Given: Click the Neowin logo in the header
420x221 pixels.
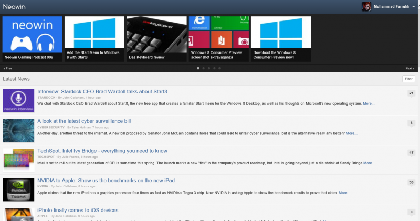Looking at the screenshot, I should click(14, 7).
